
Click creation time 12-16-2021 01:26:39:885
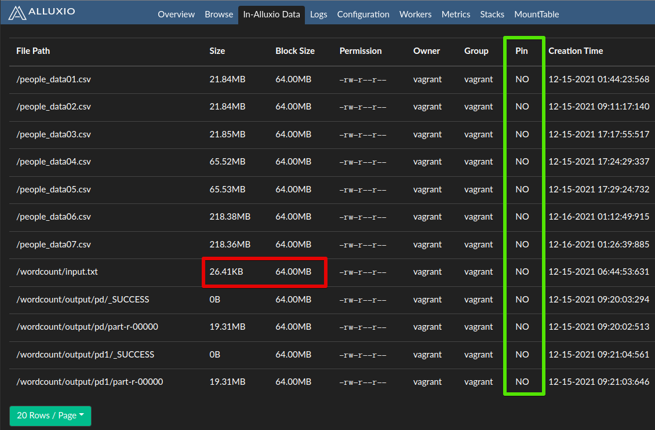tap(599, 245)
